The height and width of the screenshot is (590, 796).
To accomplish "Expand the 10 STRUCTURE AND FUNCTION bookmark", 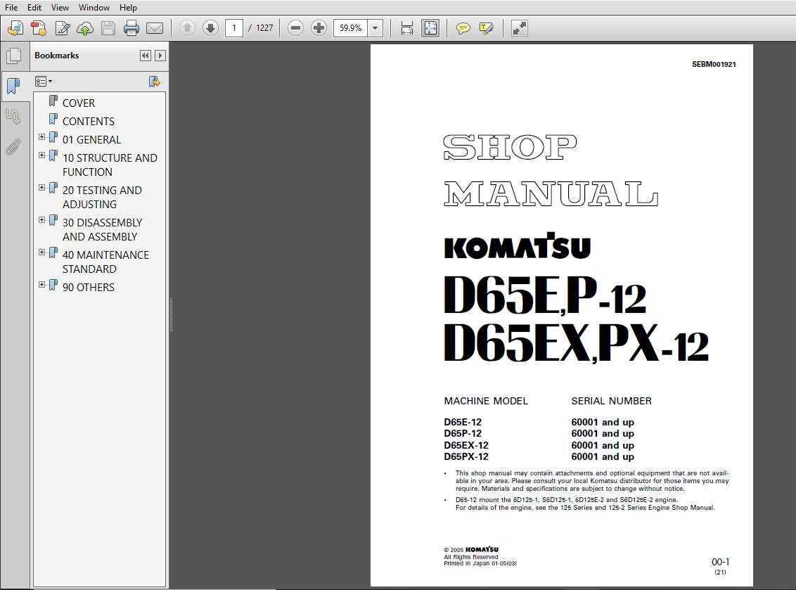I will click(41, 155).
